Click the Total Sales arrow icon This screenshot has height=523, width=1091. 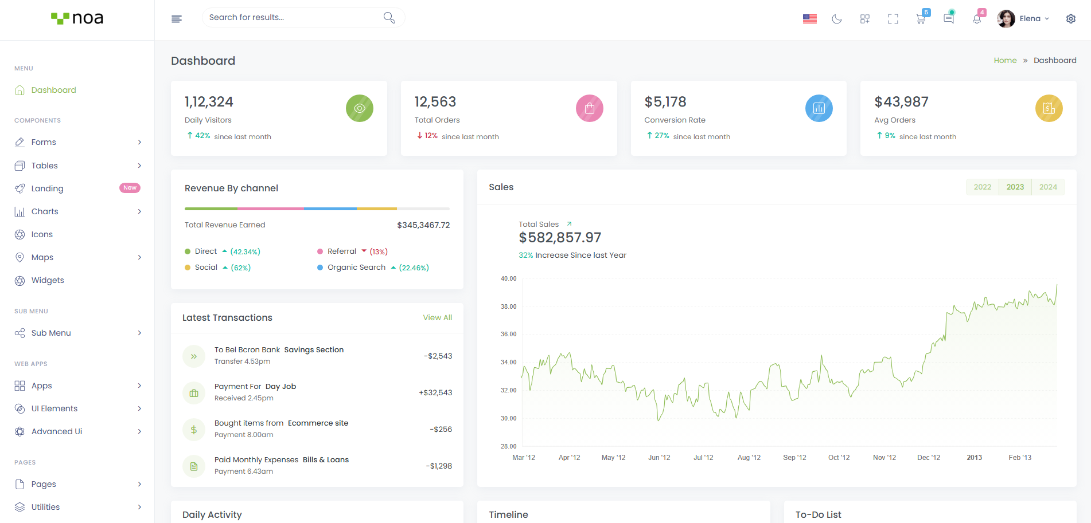tap(569, 224)
